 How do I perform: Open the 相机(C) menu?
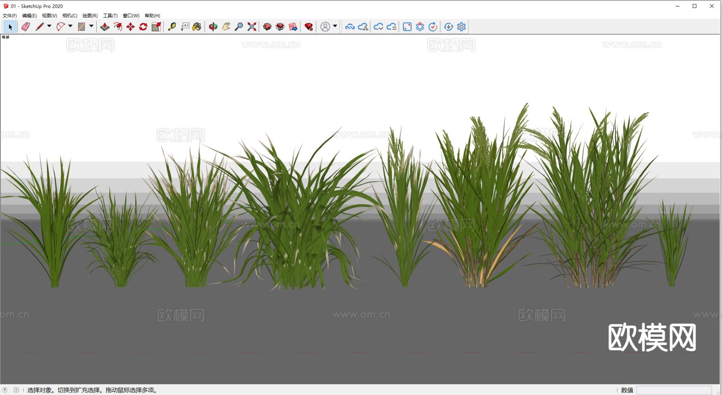[70, 16]
